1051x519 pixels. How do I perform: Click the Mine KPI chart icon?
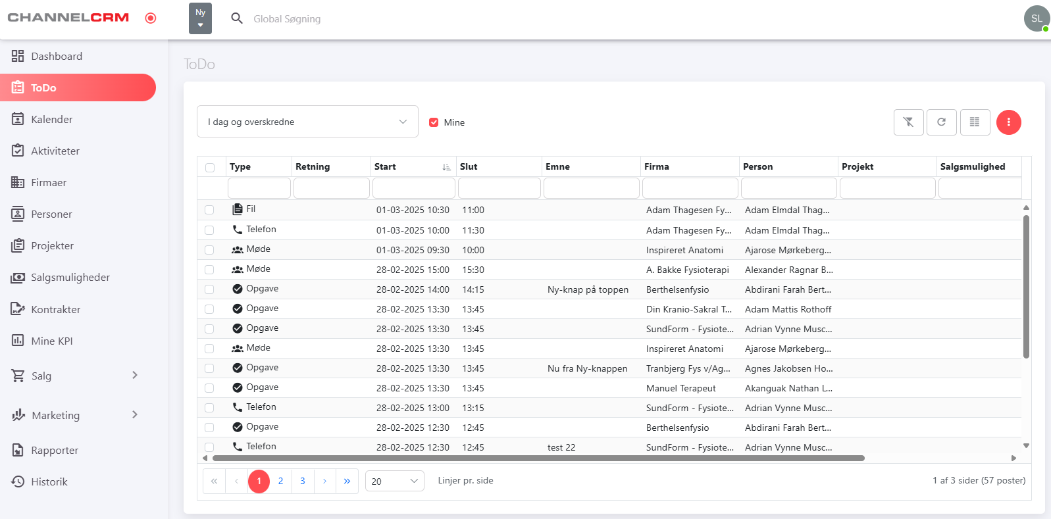coord(18,341)
